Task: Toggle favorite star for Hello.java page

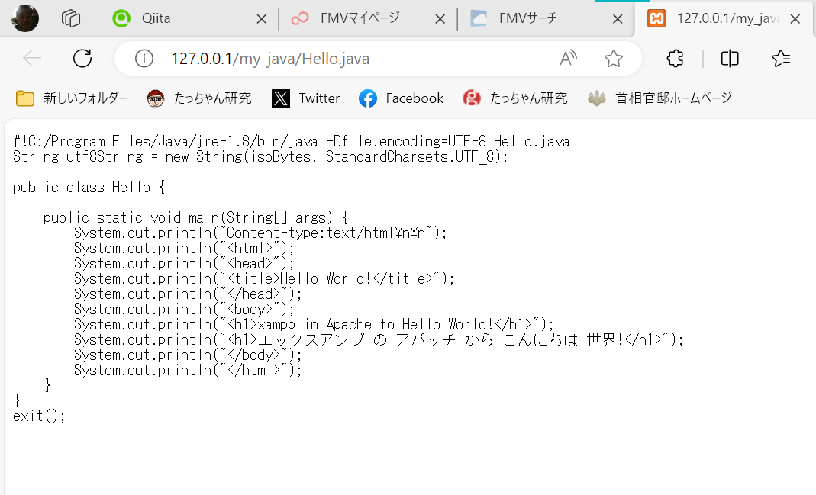Action: tap(613, 58)
